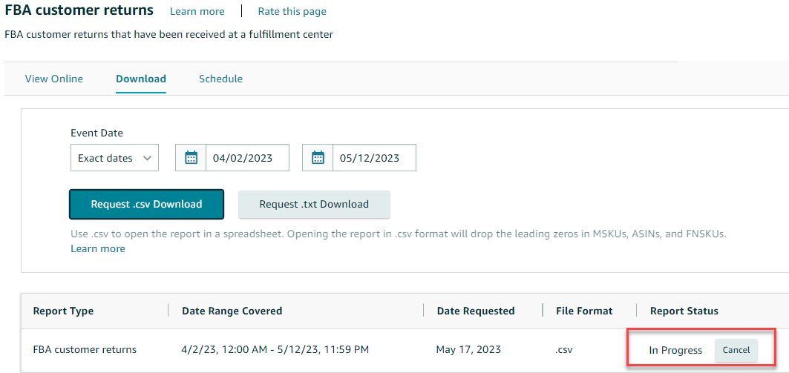Click the Date Range Covered column header
The image size is (789, 373).
pos(232,311)
